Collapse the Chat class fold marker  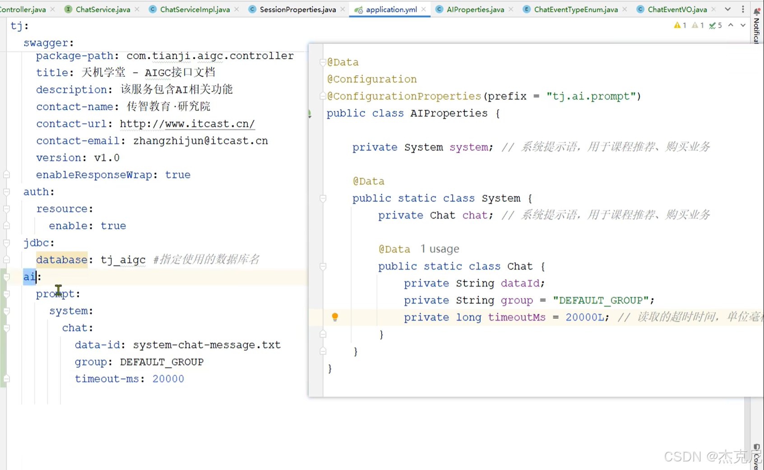pos(323,266)
